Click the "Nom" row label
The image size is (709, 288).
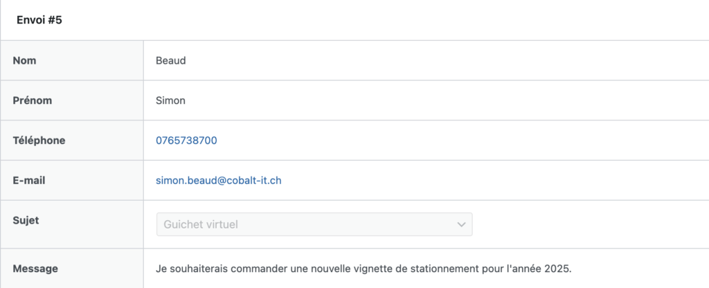click(24, 60)
